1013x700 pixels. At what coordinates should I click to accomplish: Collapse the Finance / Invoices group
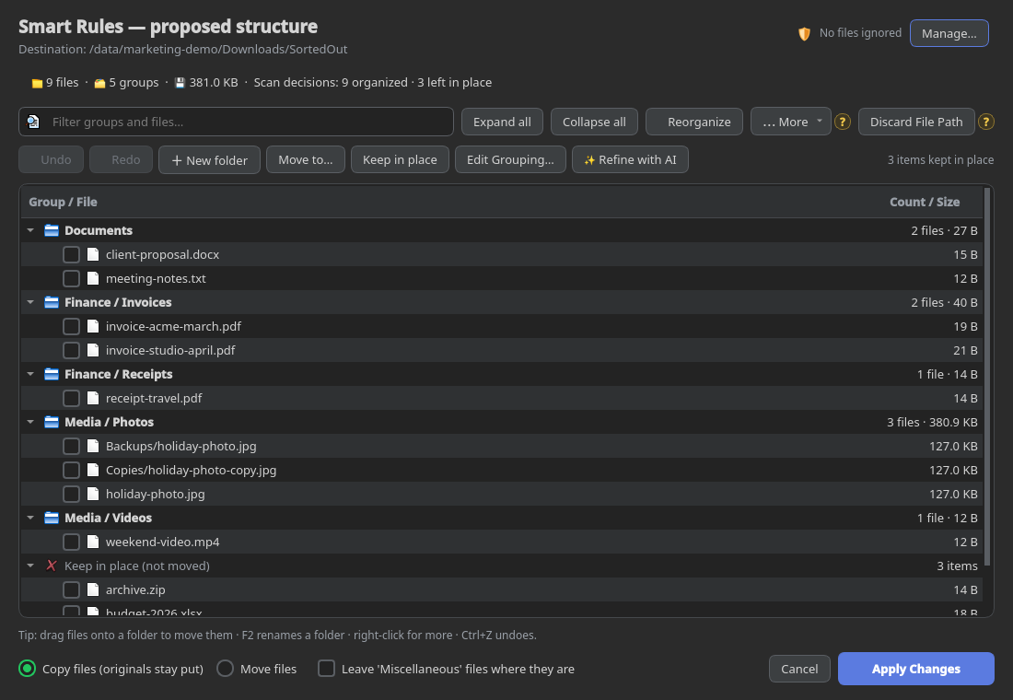(30, 302)
